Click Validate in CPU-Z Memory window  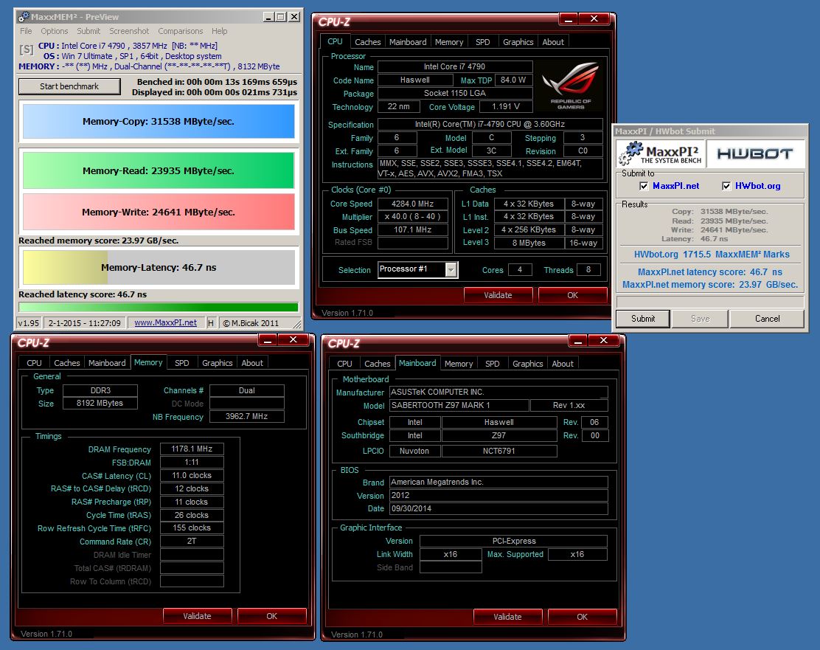pos(197,616)
